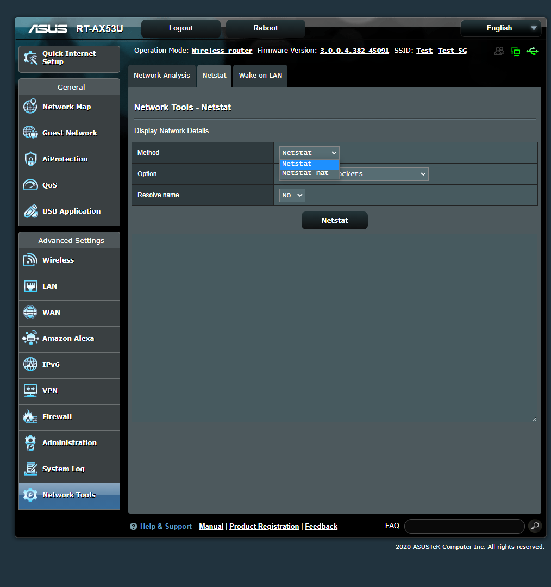Click the Help & Support question icon
This screenshot has height=587, width=551.
coord(133,526)
